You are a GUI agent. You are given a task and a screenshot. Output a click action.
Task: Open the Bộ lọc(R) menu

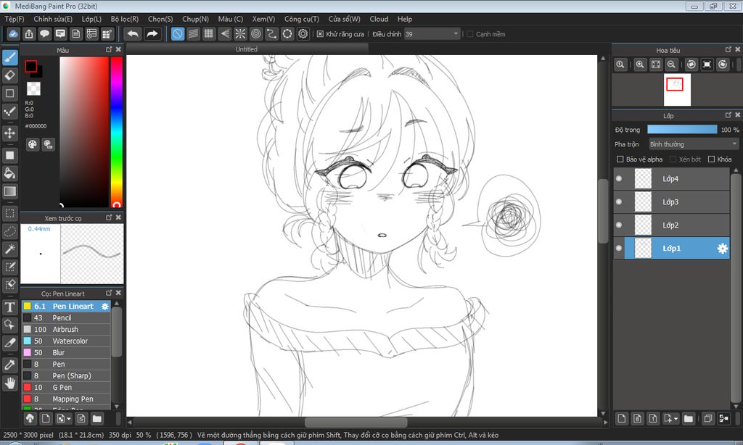click(x=125, y=19)
